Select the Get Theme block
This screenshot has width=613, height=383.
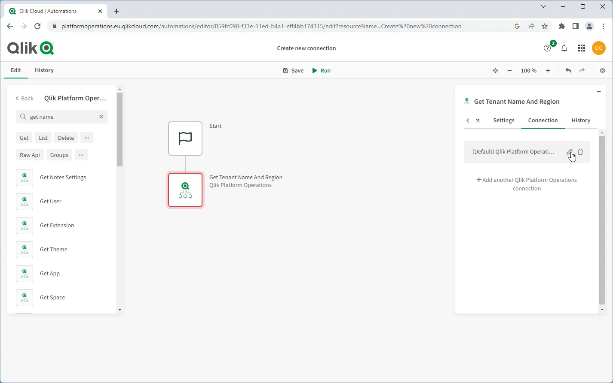point(53,249)
